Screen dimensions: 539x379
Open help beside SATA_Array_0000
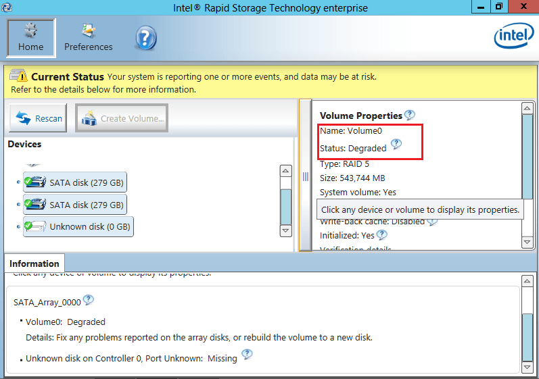click(89, 300)
